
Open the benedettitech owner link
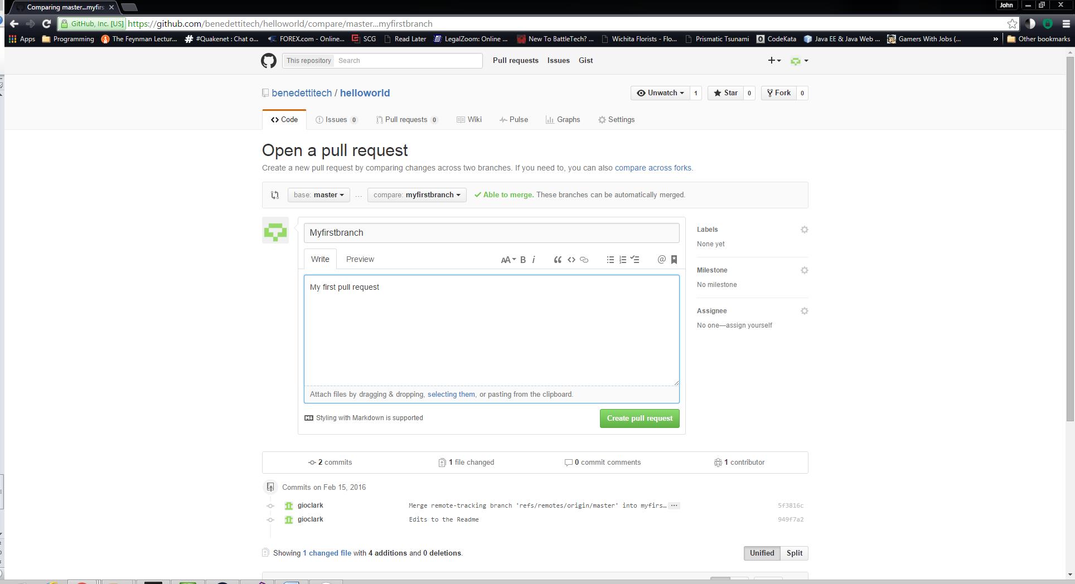point(302,93)
